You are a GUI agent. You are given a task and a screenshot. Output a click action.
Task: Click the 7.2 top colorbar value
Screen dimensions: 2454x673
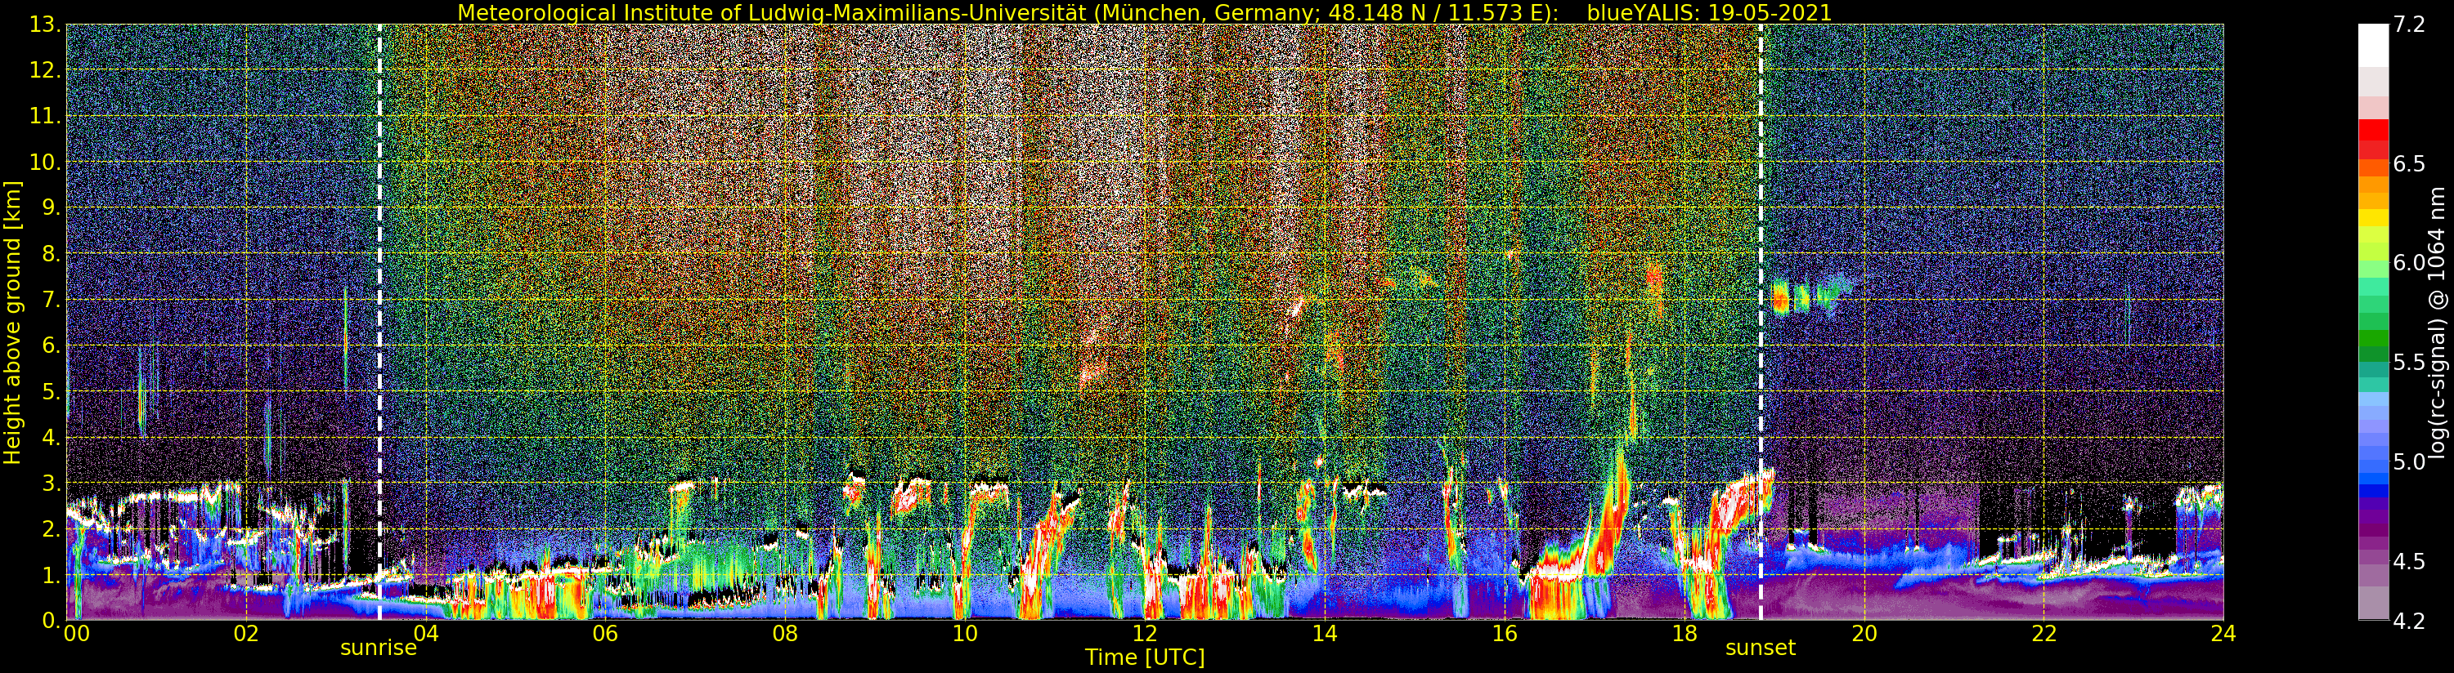tap(2409, 25)
